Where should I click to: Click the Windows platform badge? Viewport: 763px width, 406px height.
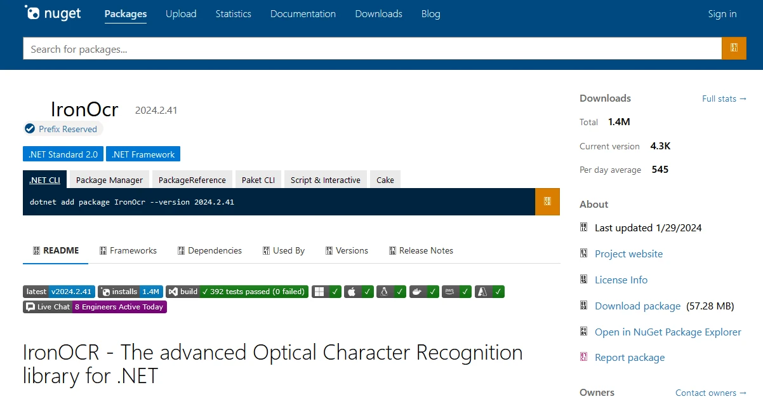click(x=328, y=292)
